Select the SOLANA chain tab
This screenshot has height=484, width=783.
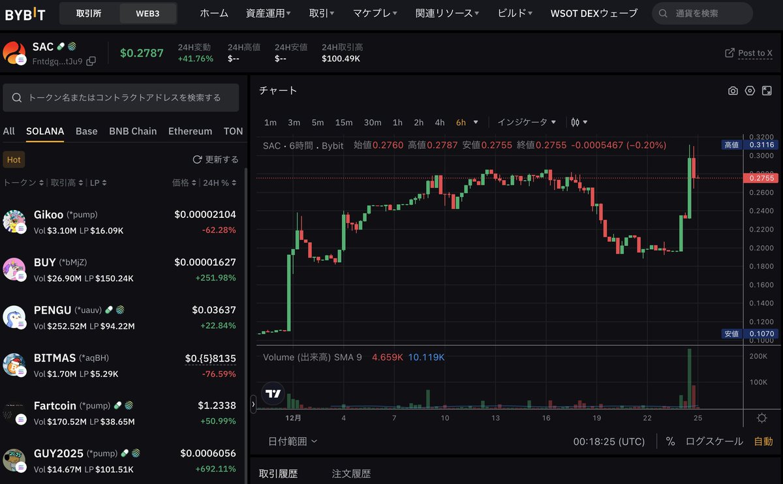[x=45, y=131]
